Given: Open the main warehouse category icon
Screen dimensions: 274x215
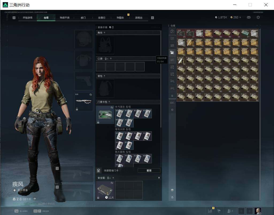Looking at the screenshot, I should point(172,32).
